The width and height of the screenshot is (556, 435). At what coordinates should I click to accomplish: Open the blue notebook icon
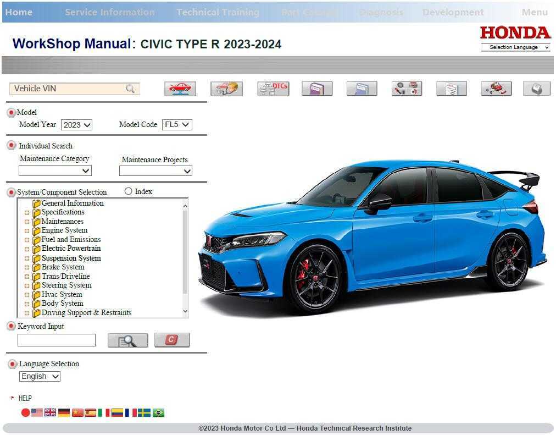(362, 89)
